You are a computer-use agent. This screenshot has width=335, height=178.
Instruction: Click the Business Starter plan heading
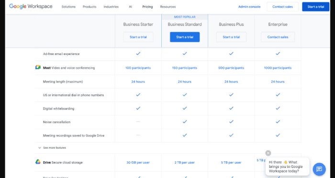138,24
